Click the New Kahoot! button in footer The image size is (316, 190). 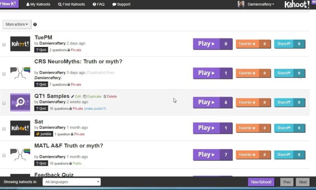(261, 182)
